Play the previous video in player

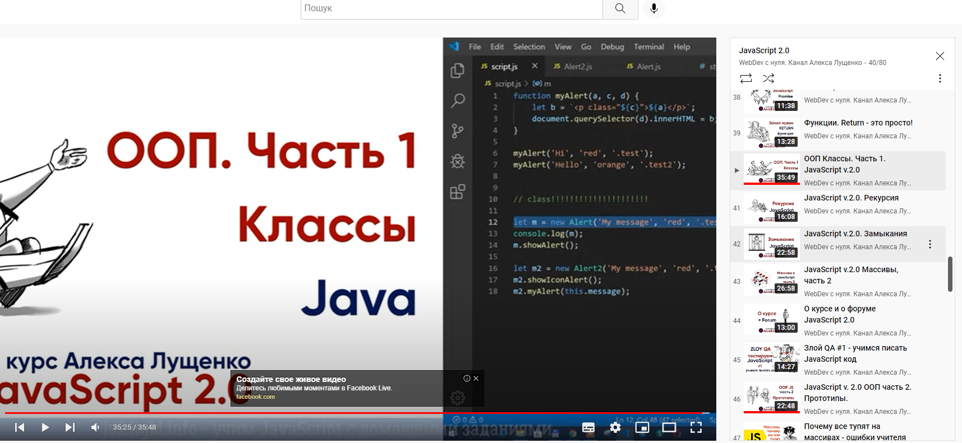(20, 427)
